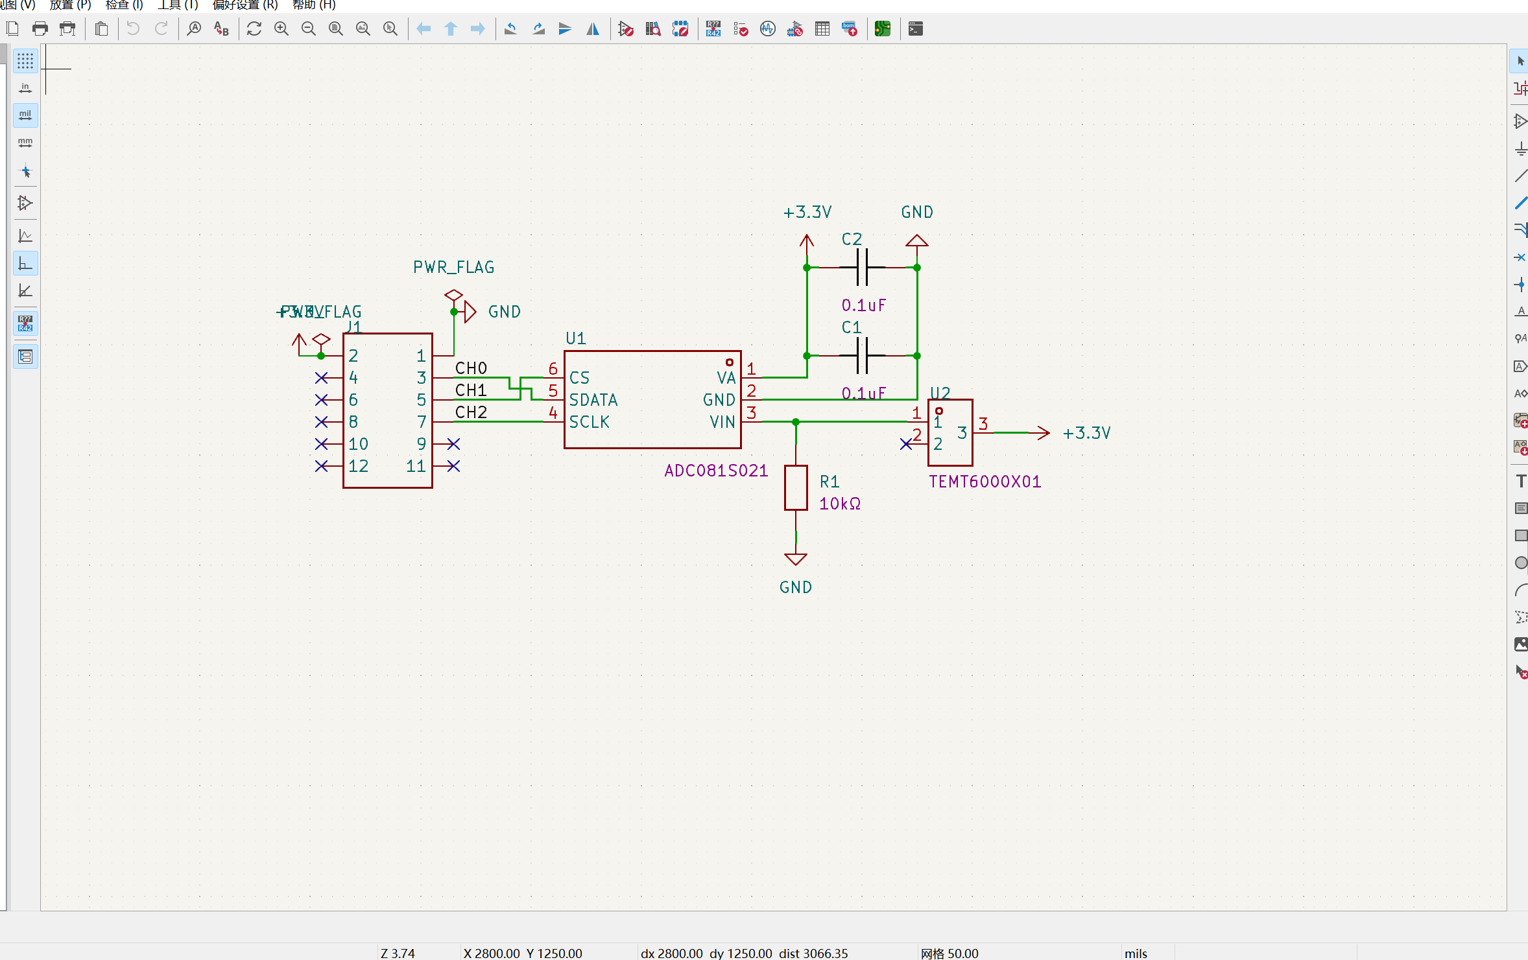Switch units to millimeters
1528x960 pixels.
click(25, 143)
